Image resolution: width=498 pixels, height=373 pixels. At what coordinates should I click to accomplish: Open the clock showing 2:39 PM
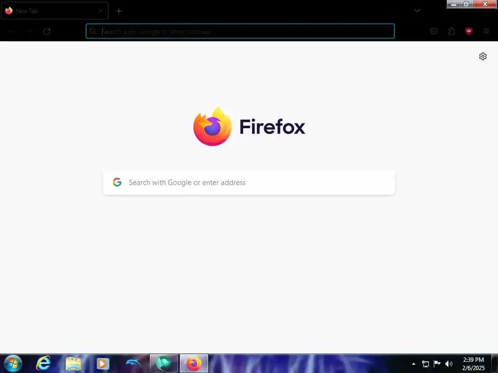click(474, 364)
